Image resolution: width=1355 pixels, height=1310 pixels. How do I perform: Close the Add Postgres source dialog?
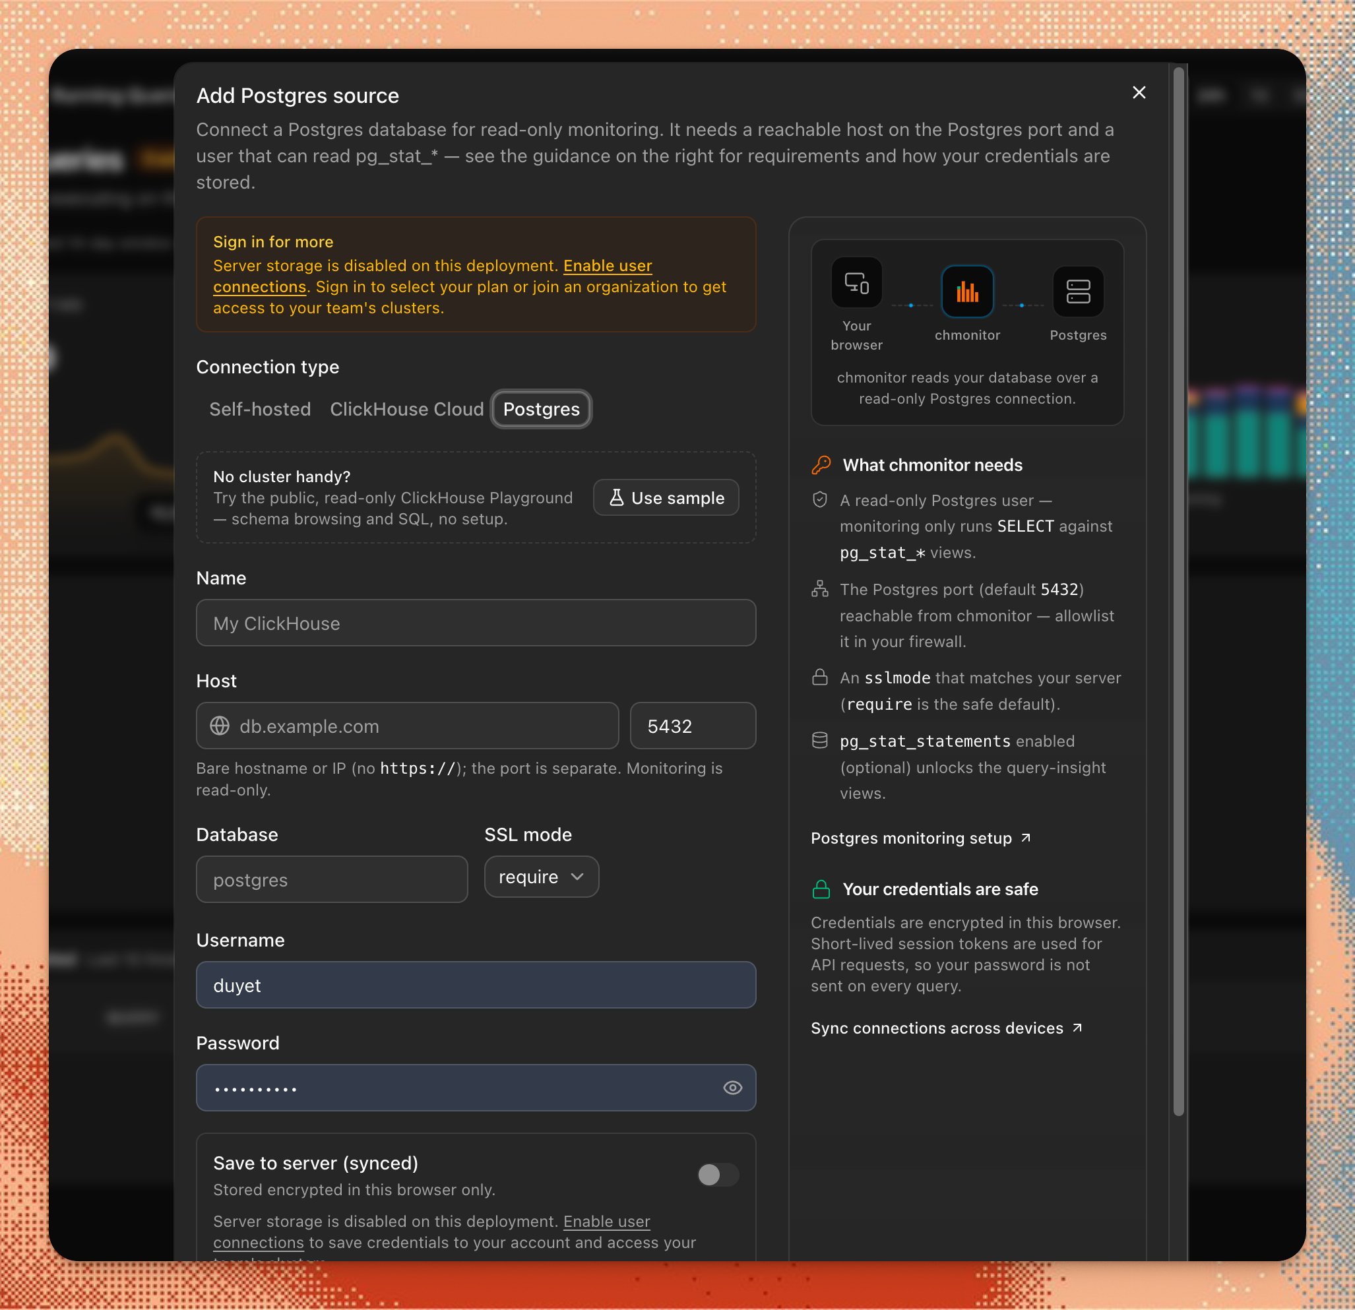[1139, 92]
